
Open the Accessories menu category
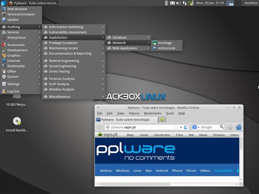pos(21,45)
